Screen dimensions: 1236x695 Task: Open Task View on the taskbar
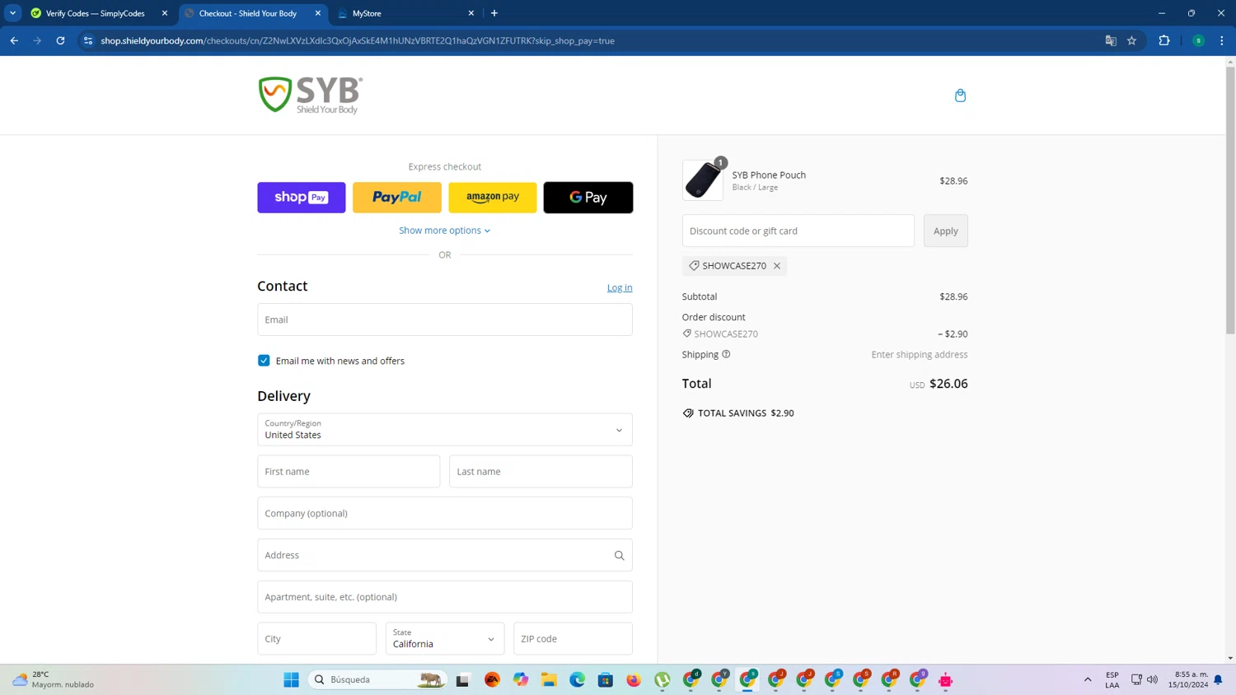coord(462,680)
